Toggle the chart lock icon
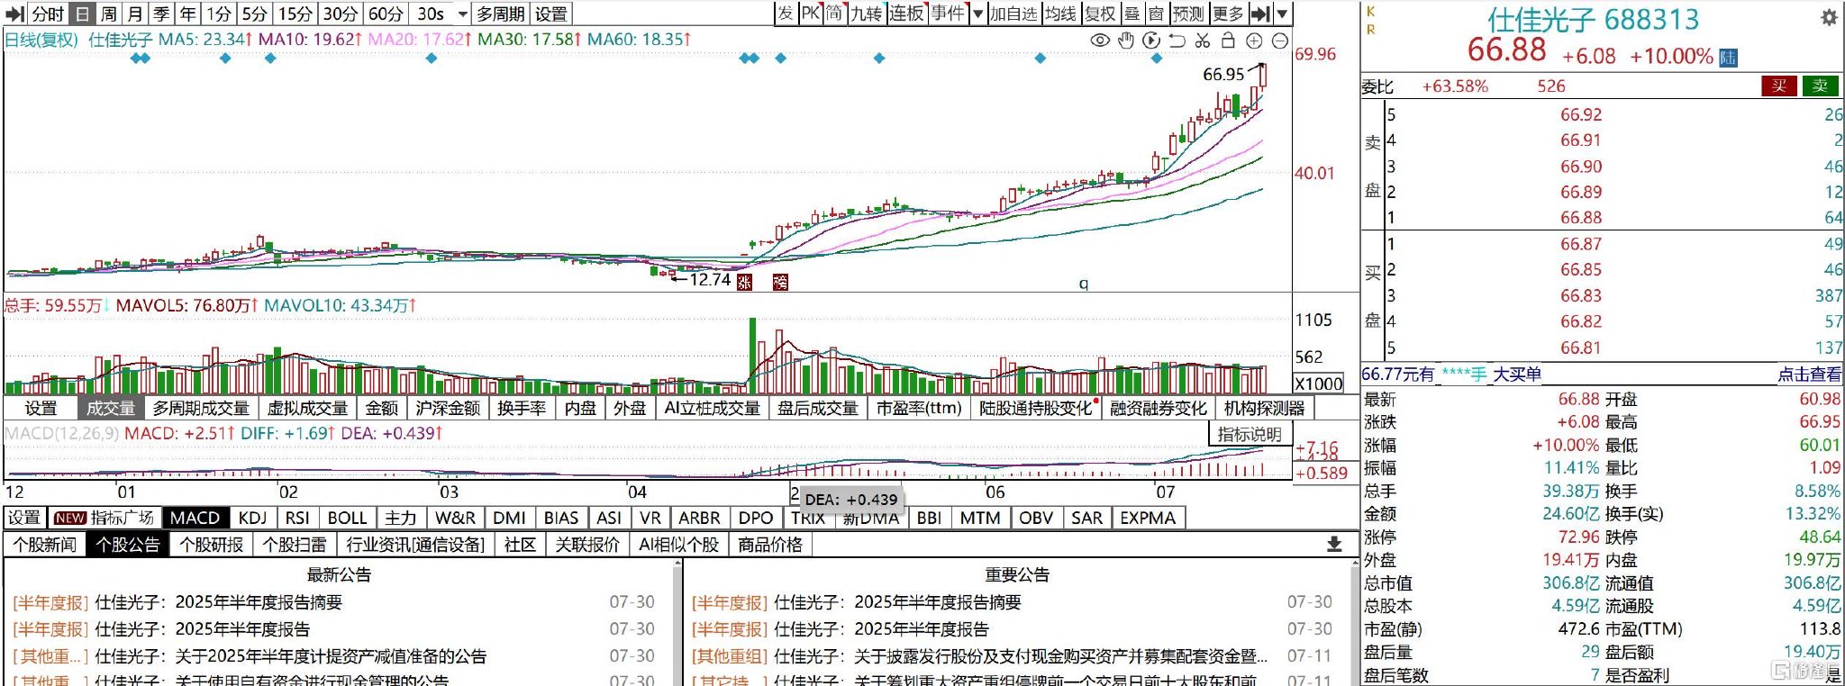 [x=1228, y=41]
